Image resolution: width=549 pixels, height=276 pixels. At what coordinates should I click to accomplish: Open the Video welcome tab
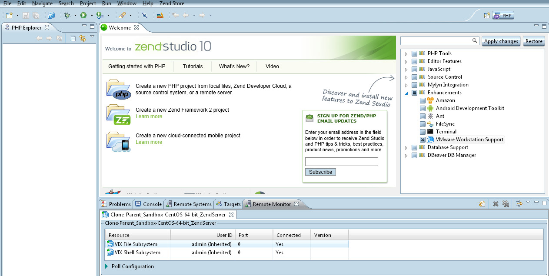[272, 67]
